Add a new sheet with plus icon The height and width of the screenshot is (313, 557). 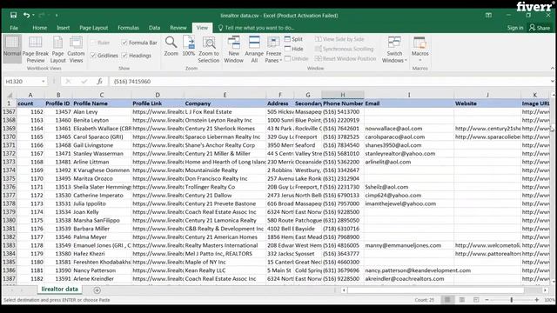pos(97,290)
